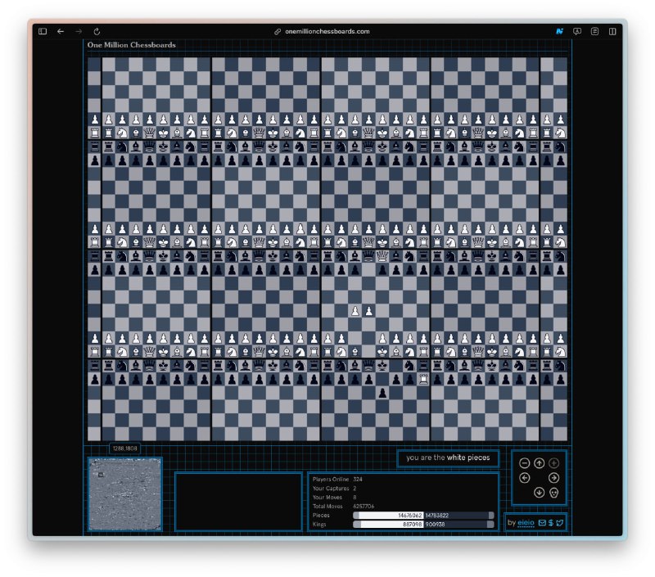The height and width of the screenshot is (577, 655).
Task: Pan the board down with the down arrow
Action: pos(539,493)
